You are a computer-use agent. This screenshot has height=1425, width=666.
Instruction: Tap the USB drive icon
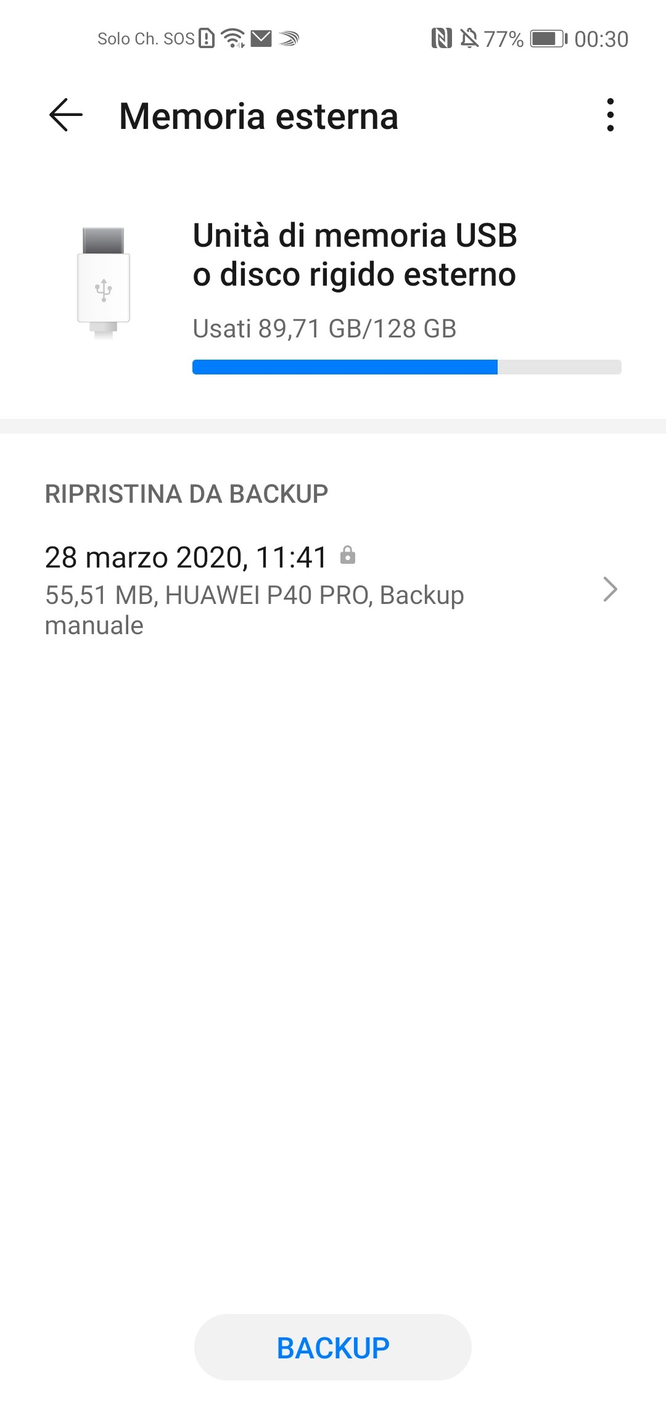[104, 283]
